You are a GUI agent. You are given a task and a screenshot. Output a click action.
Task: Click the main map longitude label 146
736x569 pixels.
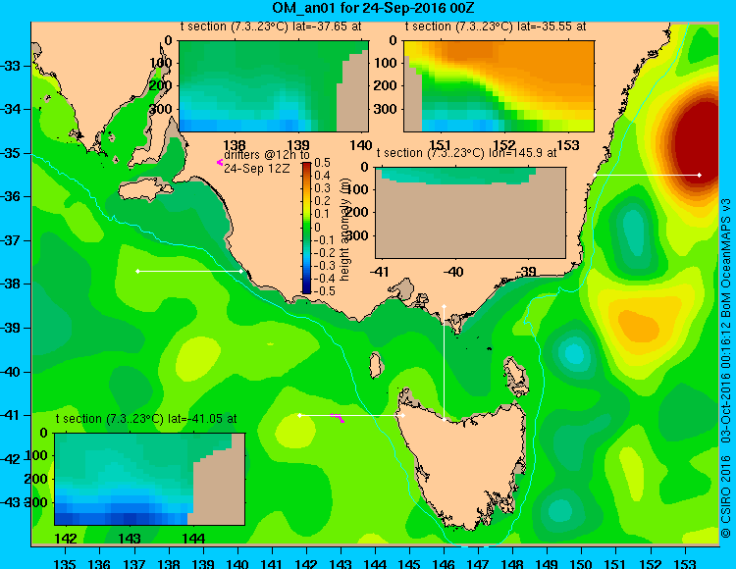coord(444,563)
